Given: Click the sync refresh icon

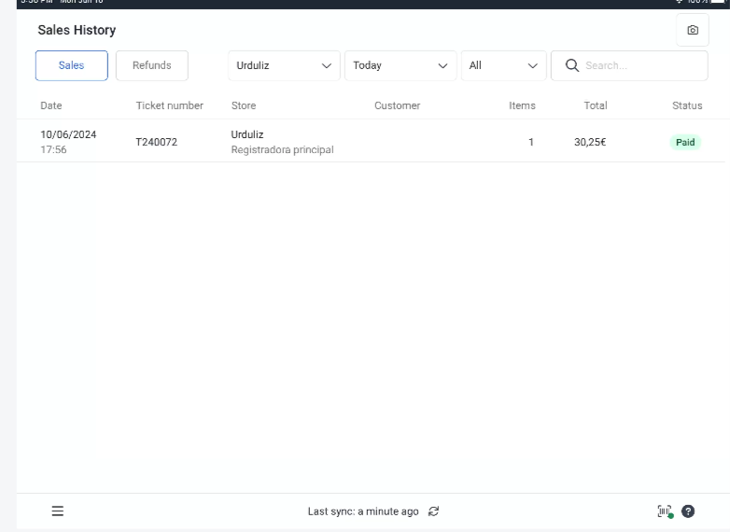Looking at the screenshot, I should (x=433, y=511).
